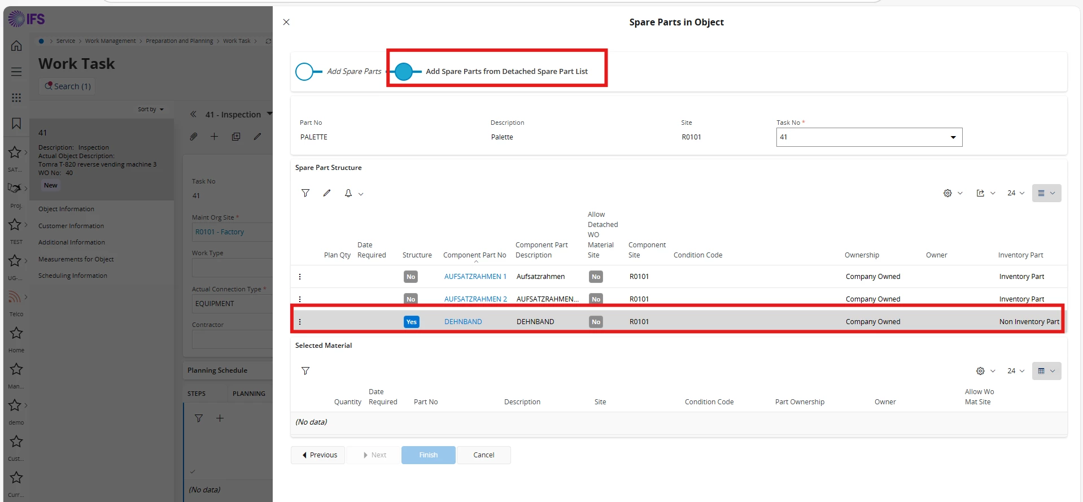Switch to the PLANNING tab
The height and width of the screenshot is (502, 1083).
pyautogui.click(x=249, y=394)
